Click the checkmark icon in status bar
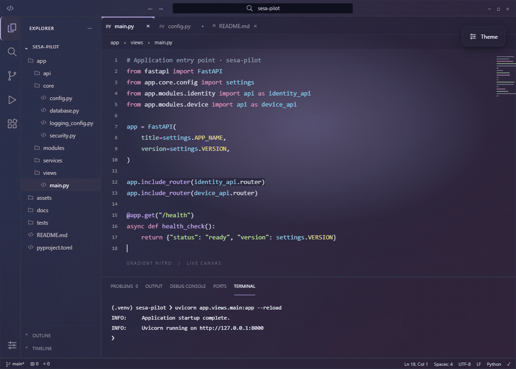Viewport: 516px width, 369px height. pos(509,364)
